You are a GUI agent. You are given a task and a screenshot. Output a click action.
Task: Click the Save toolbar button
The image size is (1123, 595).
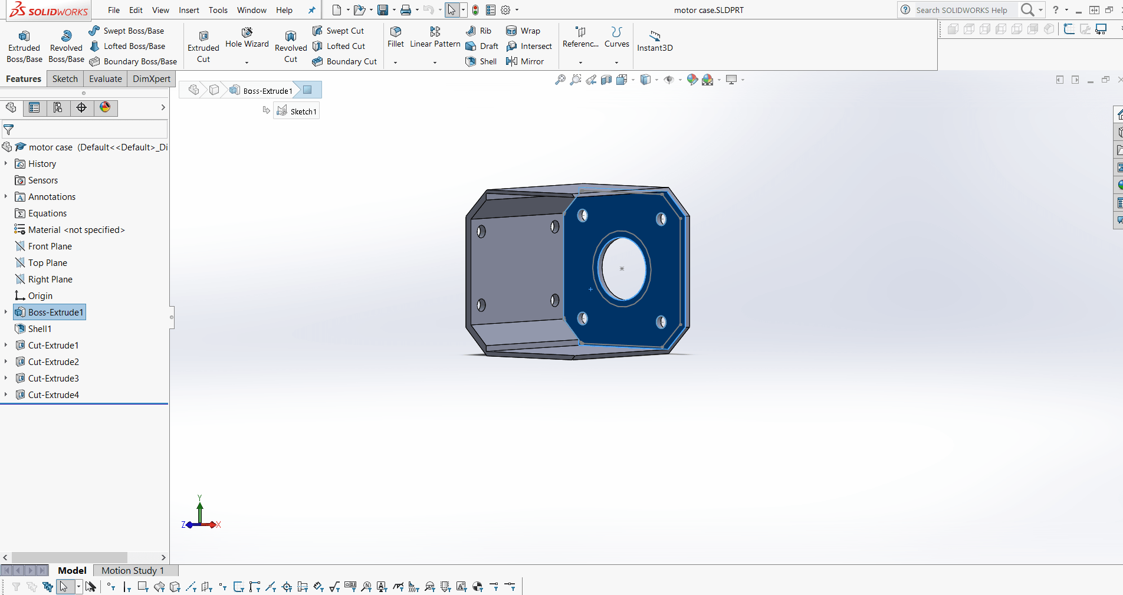point(383,10)
